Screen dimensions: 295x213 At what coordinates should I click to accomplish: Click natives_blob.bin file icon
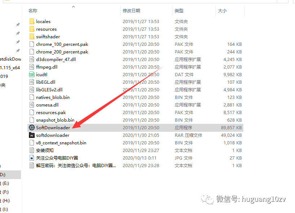pos(32,97)
